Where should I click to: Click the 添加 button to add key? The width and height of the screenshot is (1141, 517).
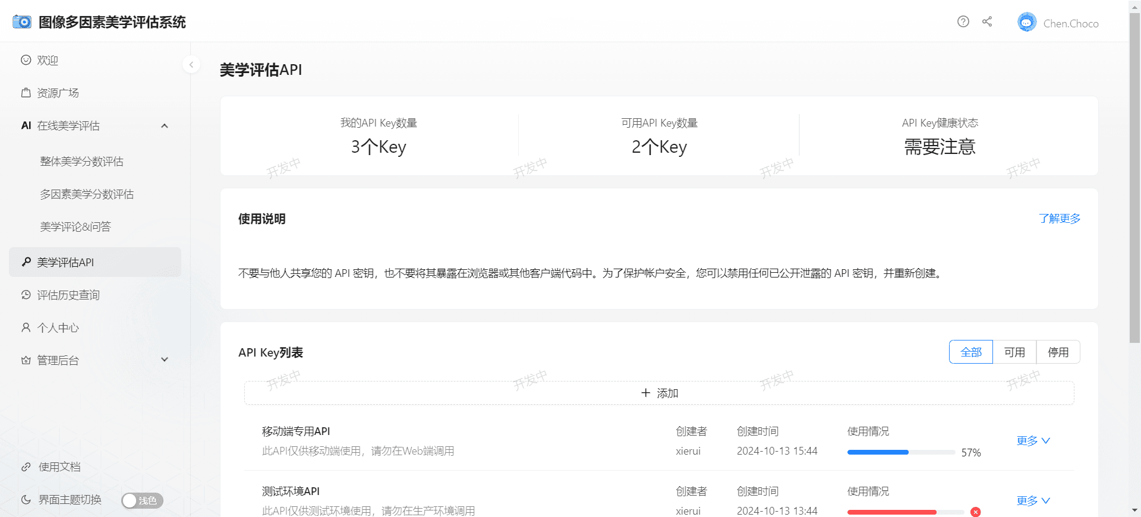[659, 393]
